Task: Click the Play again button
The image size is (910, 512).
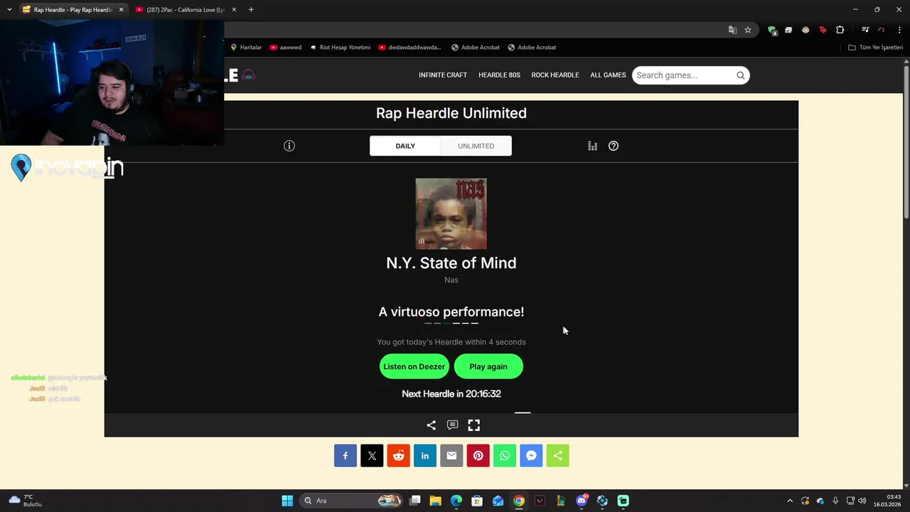Action: 488,366
